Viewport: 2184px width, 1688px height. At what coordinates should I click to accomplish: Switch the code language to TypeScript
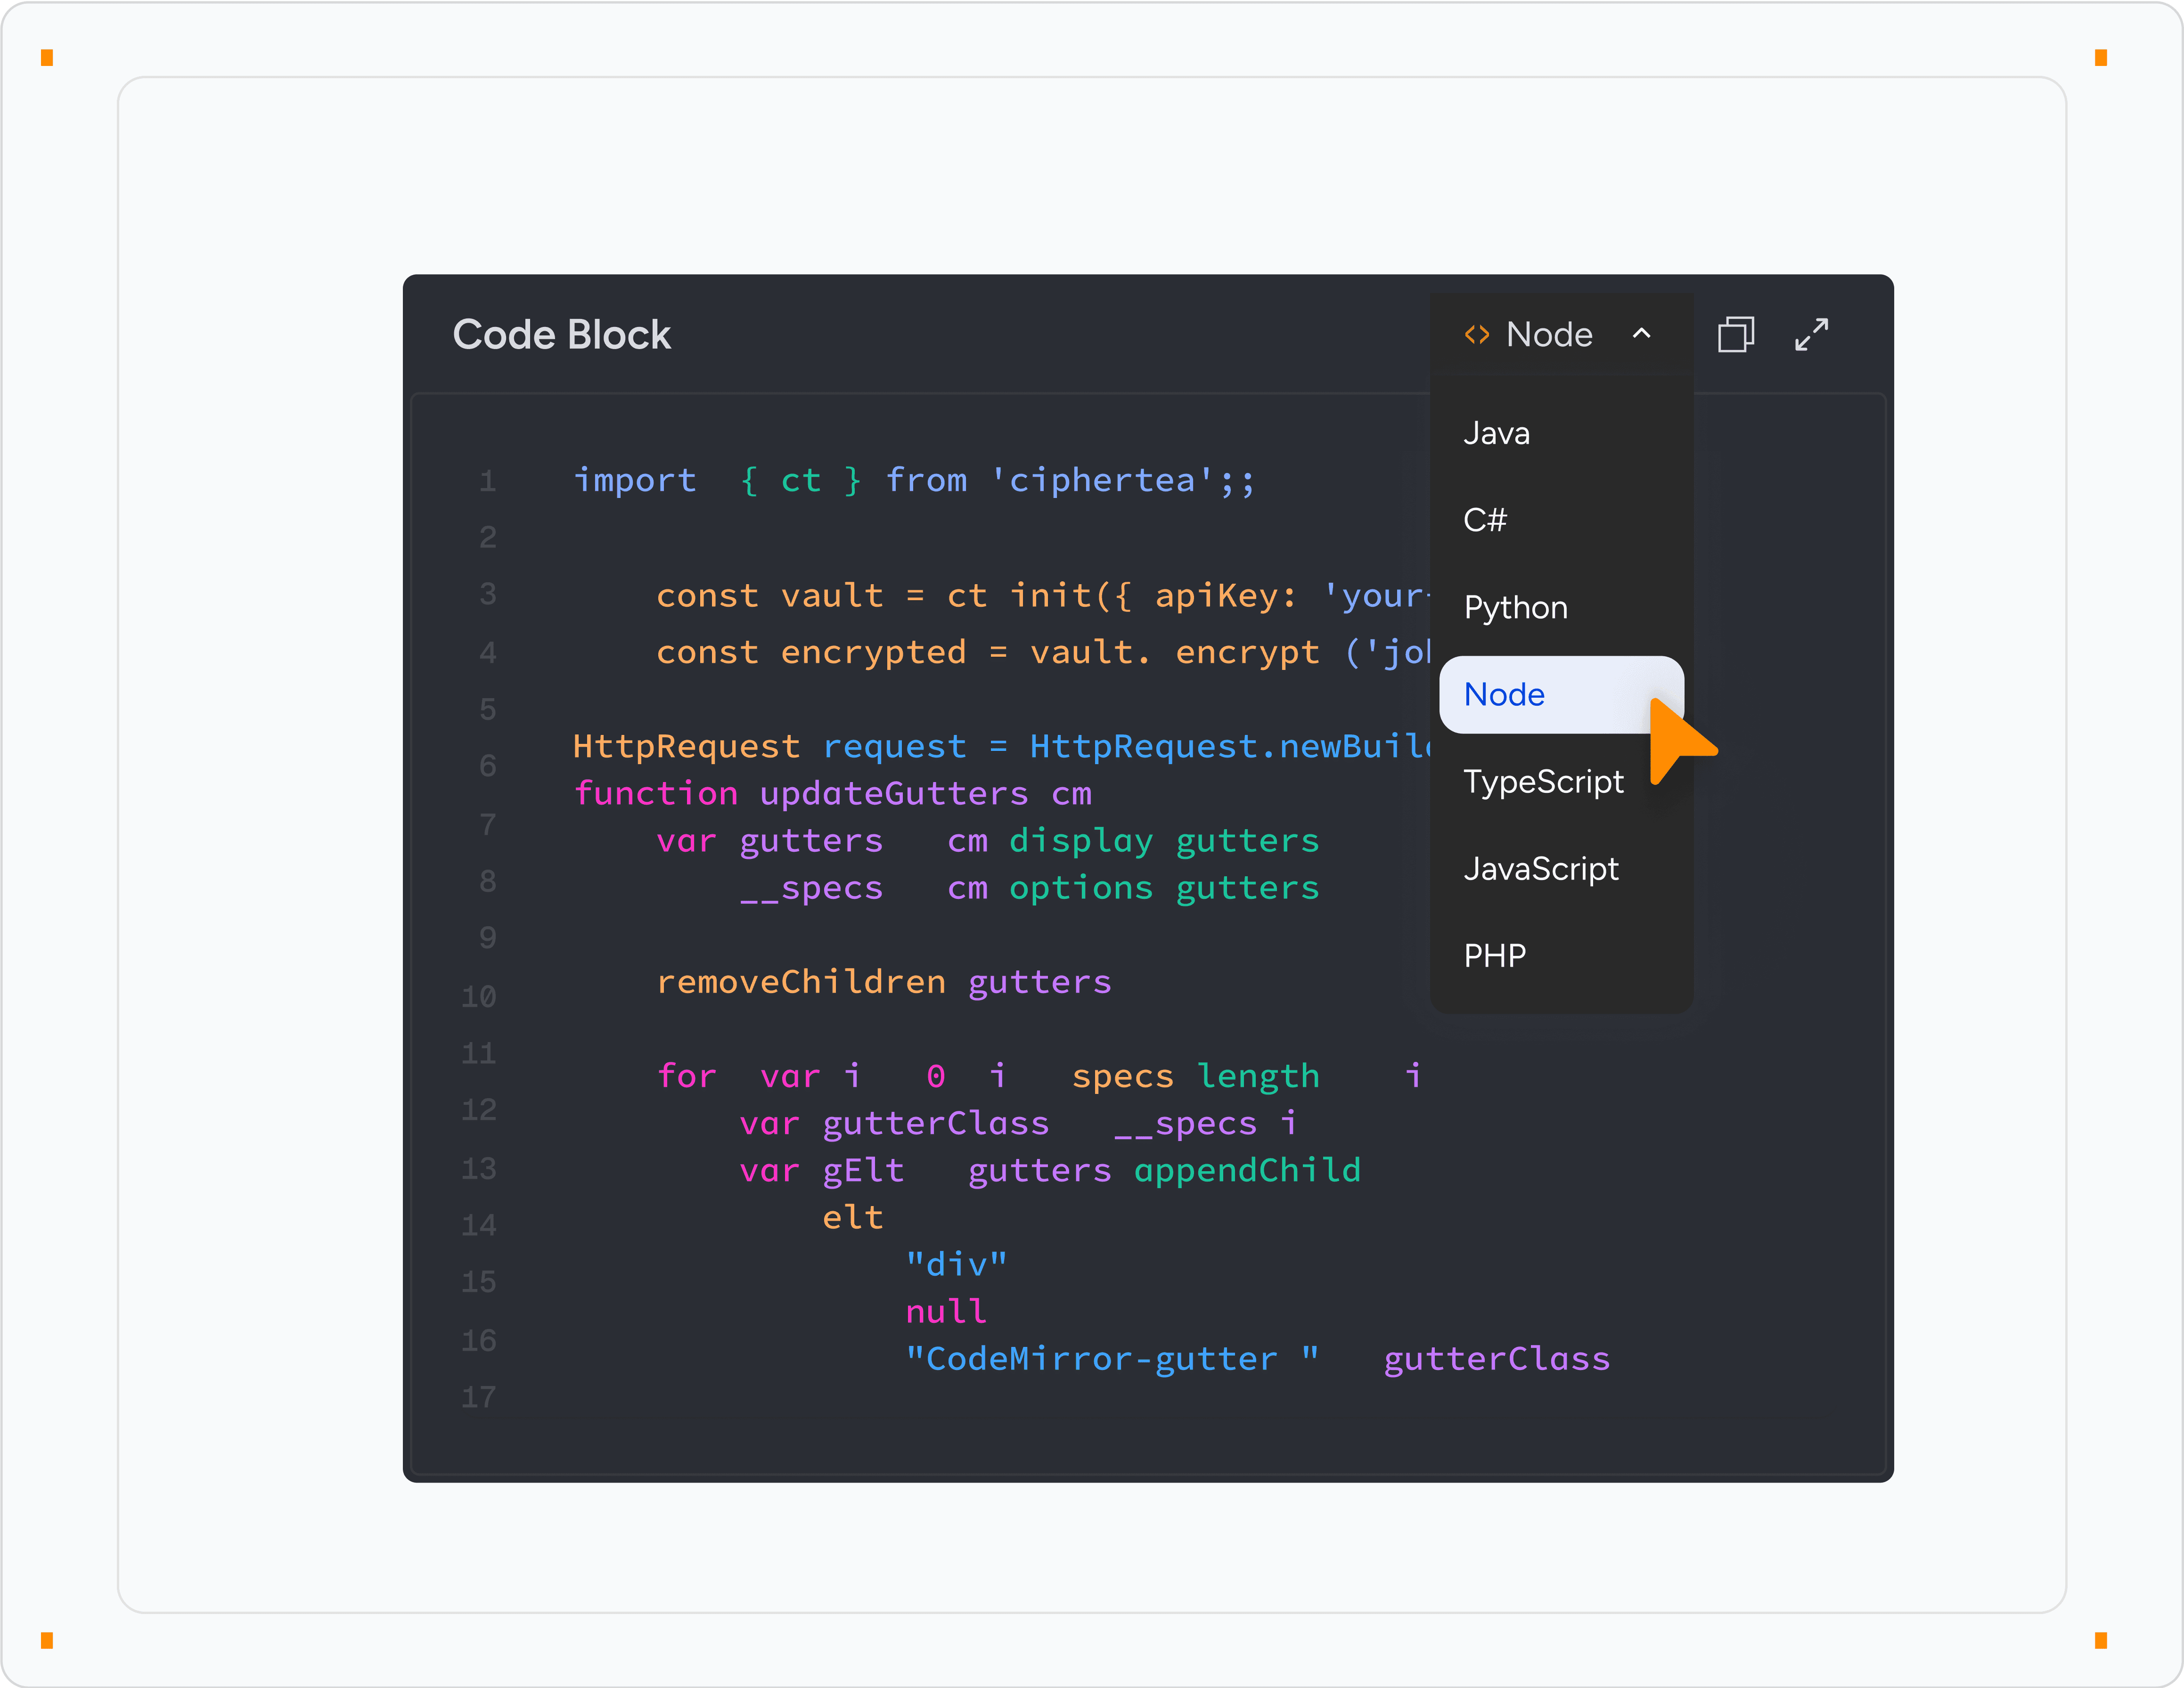(x=1543, y=781)
